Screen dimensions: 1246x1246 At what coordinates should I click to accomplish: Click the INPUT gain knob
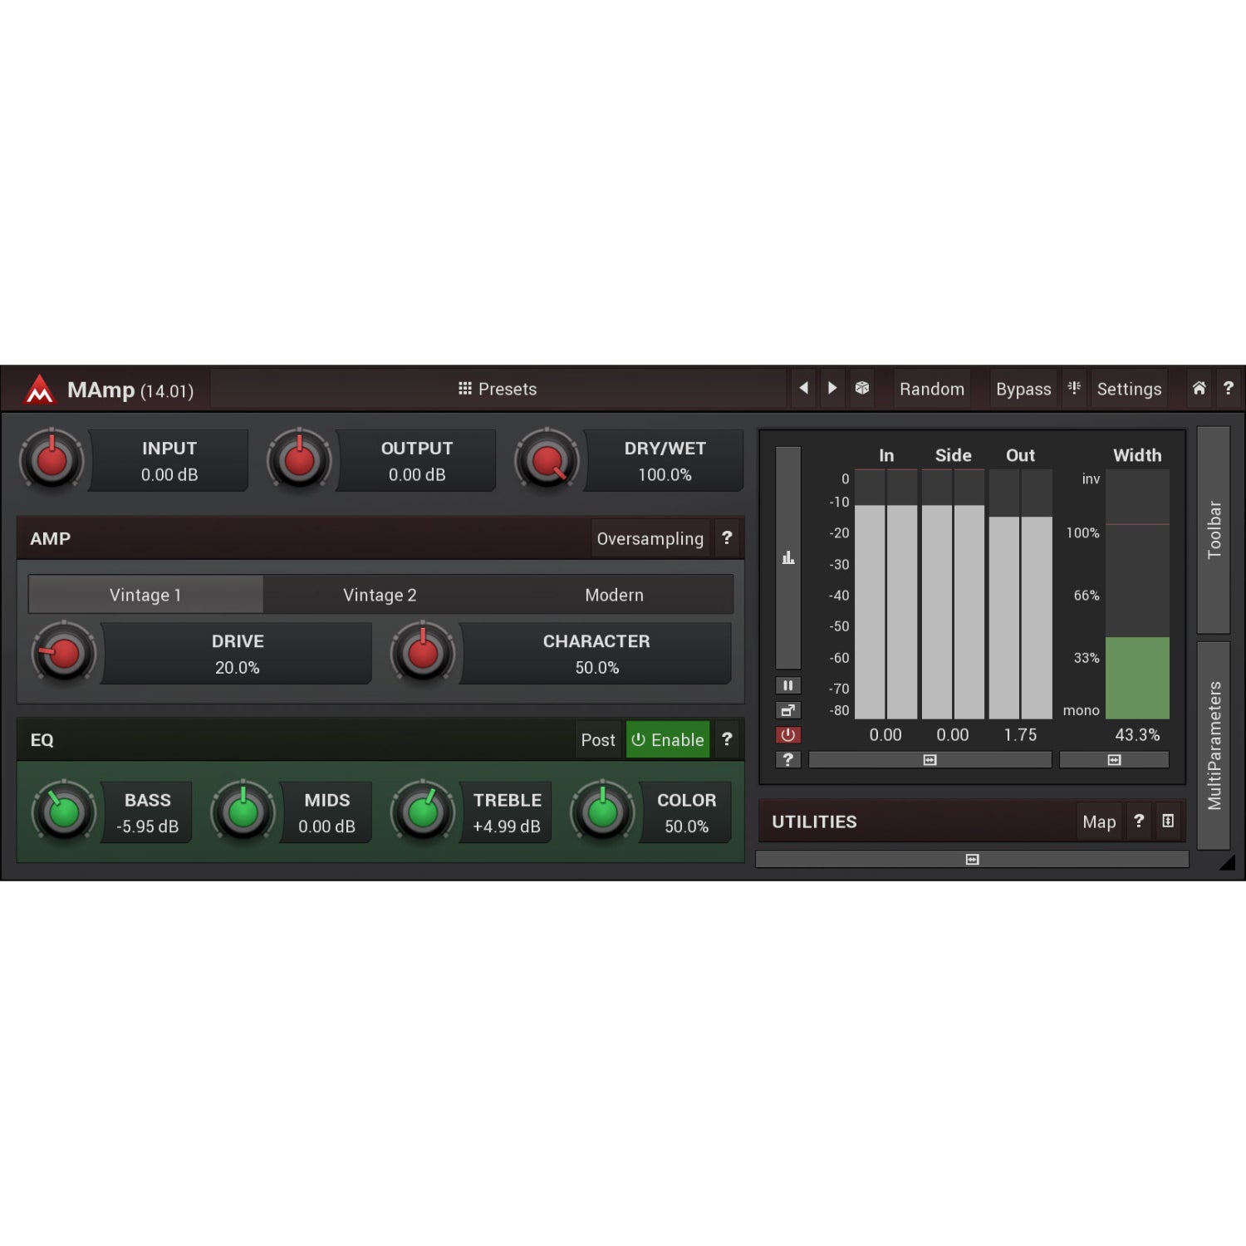52,459
